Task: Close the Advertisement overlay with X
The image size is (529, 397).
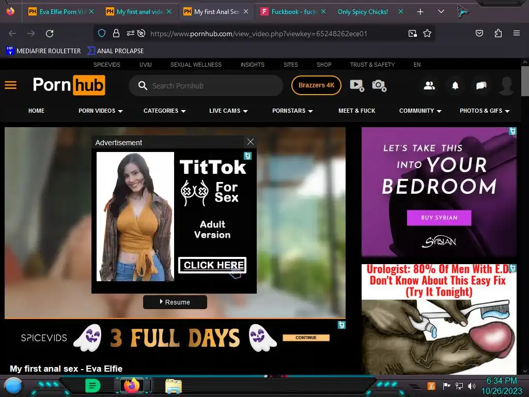Action: (x=251, y=142)
